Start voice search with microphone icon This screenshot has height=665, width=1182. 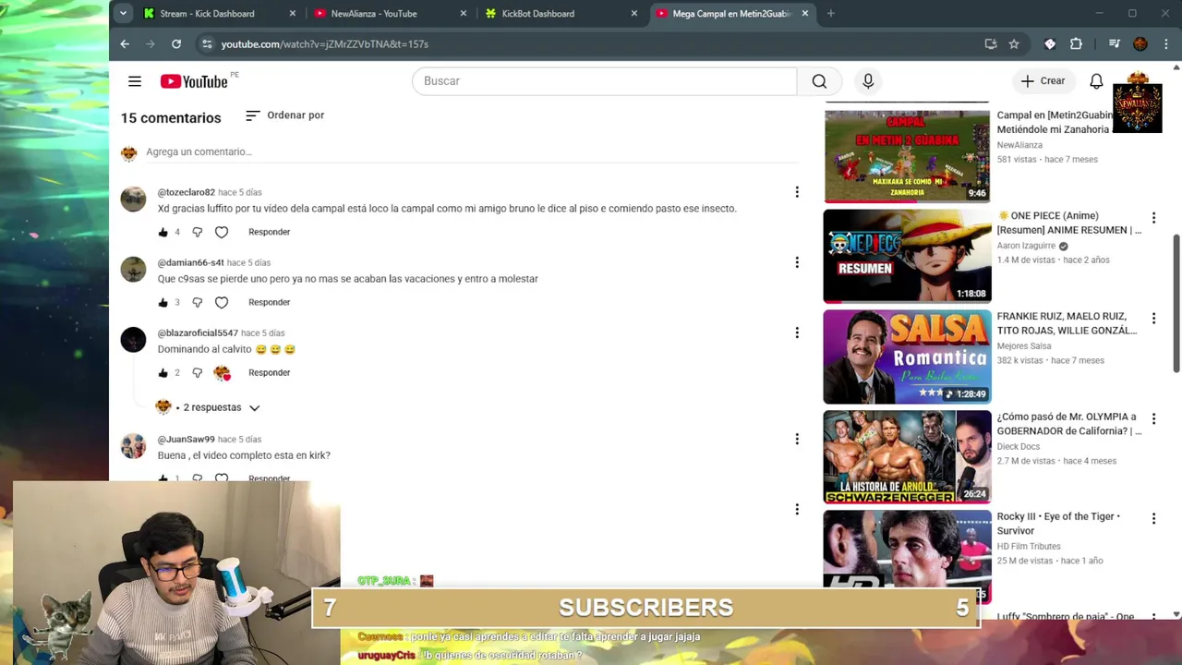click(x=868, y=81)
